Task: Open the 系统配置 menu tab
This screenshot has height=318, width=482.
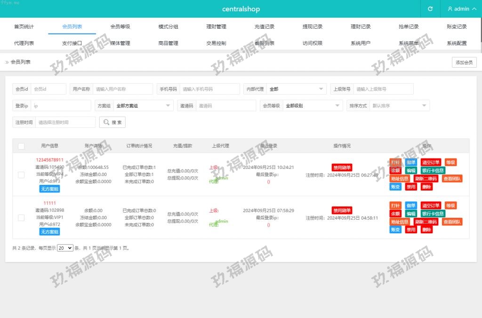Action: tap(457, 43)
